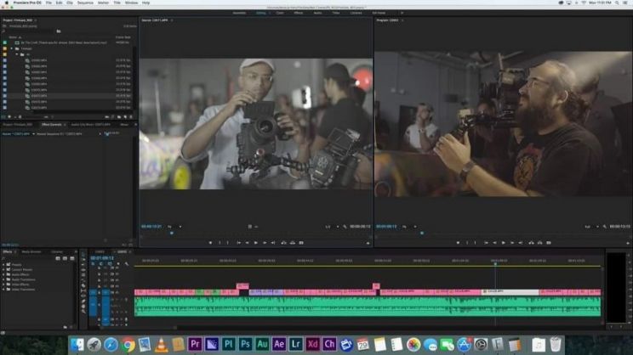Open Source monitor zoom level dropdown
This screenshot has width=633, height=355.
coord(174,227)
